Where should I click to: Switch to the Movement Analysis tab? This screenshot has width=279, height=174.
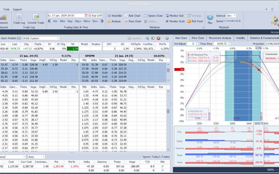pyautogui.click(x=220, y=38)
